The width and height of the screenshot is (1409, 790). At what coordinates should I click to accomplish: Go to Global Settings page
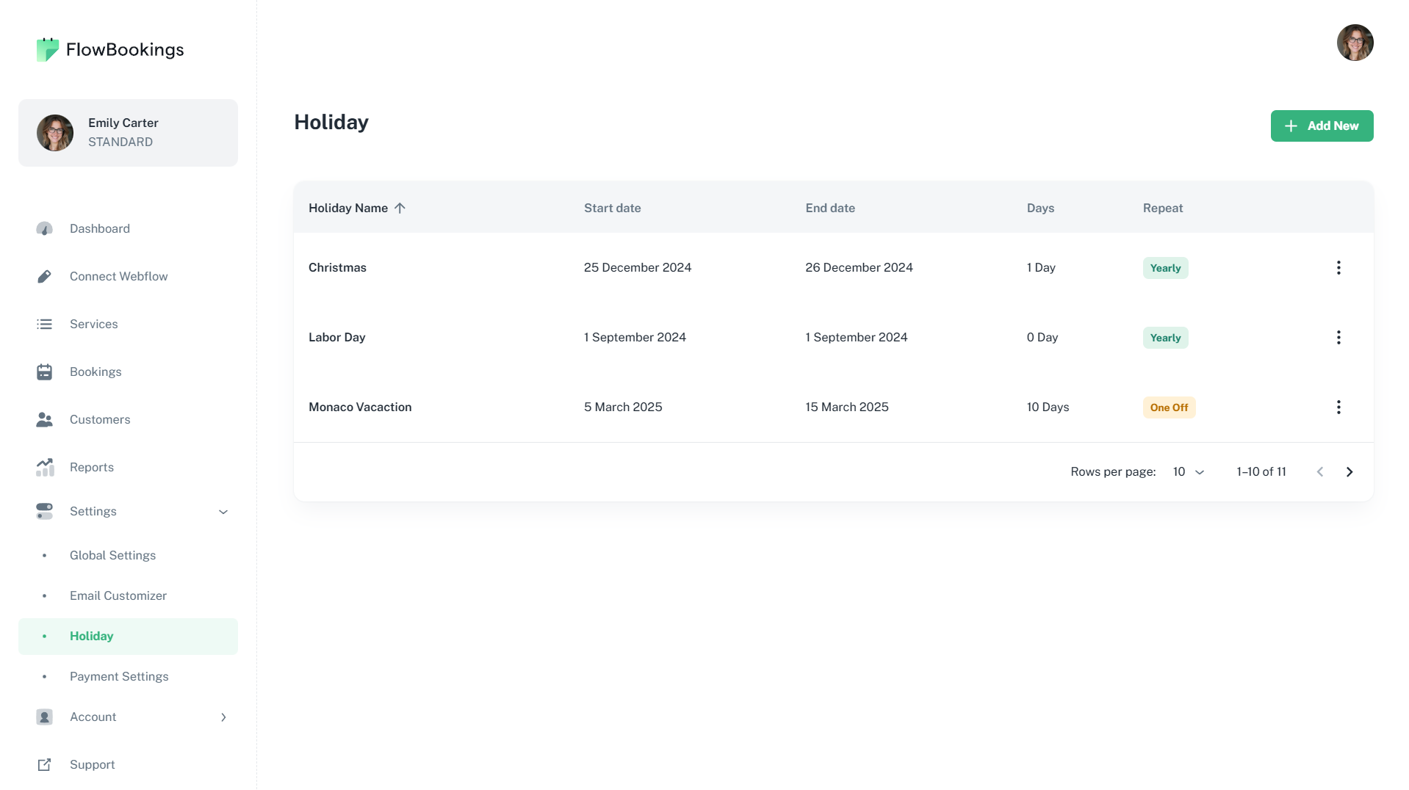click(112, 556)
